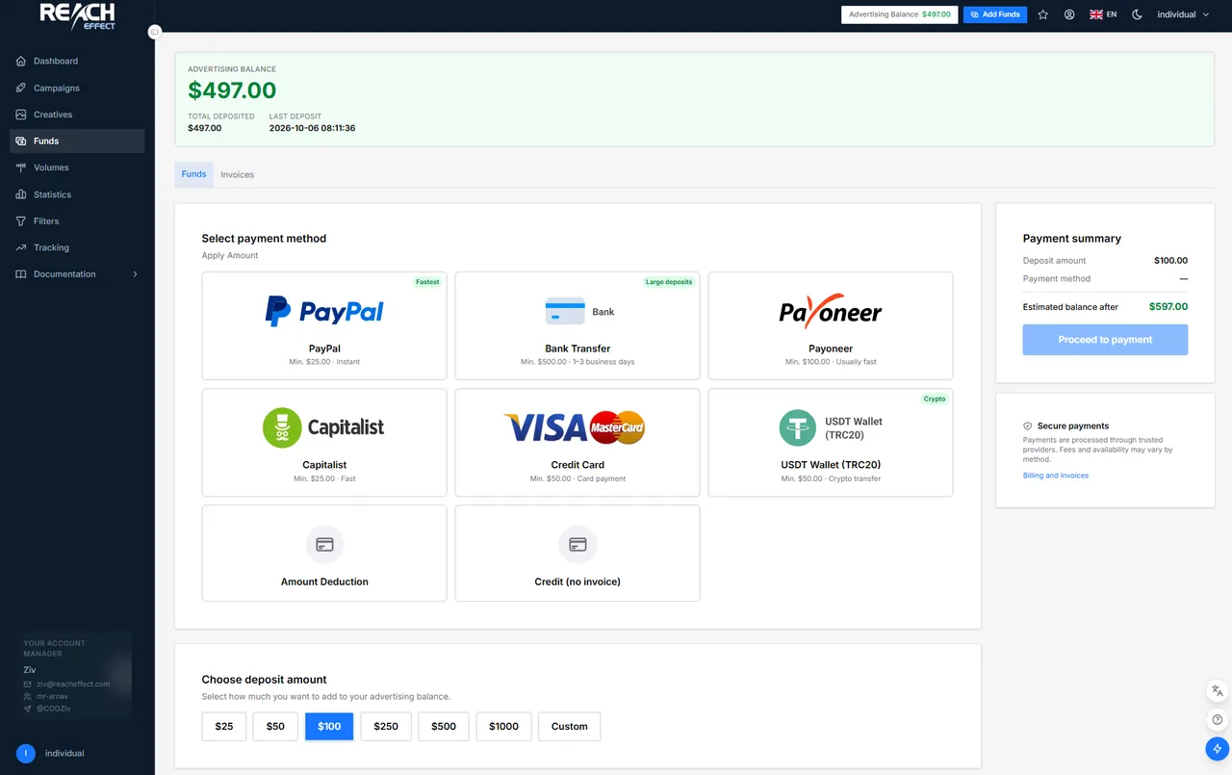Pick the Credit Card payment option
This screenshot has width=1232, height=775.
click(577, 442)
